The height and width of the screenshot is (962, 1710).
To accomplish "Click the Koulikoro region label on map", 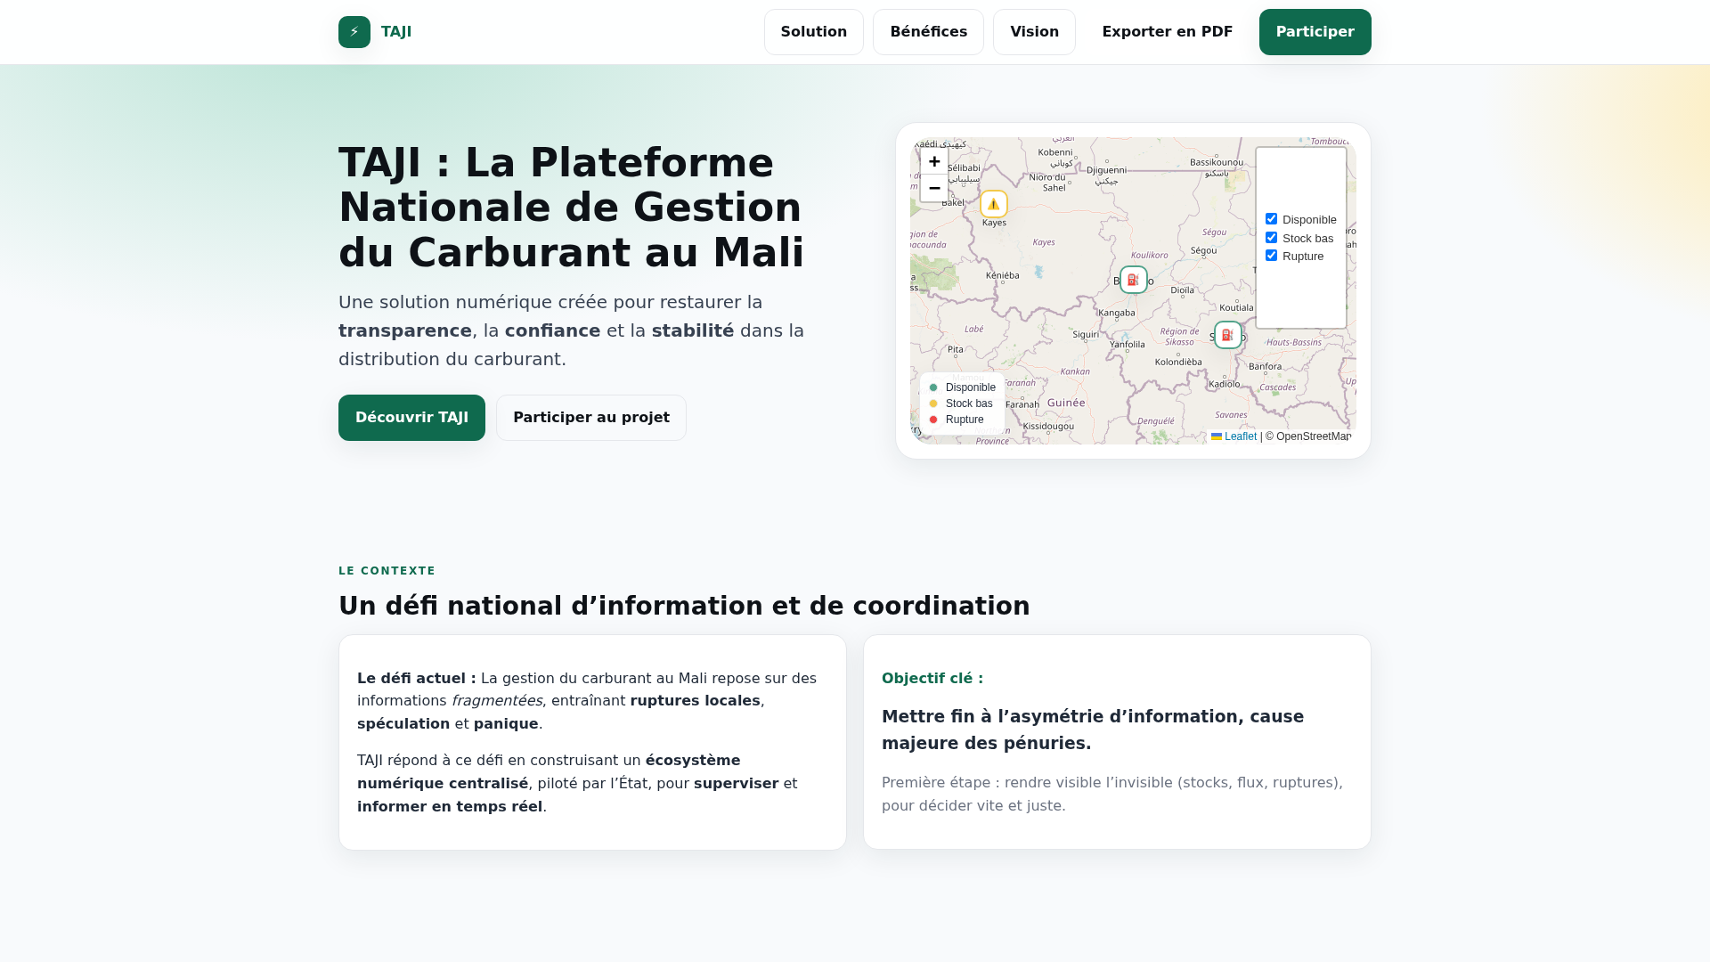I will click(1149, 255).
